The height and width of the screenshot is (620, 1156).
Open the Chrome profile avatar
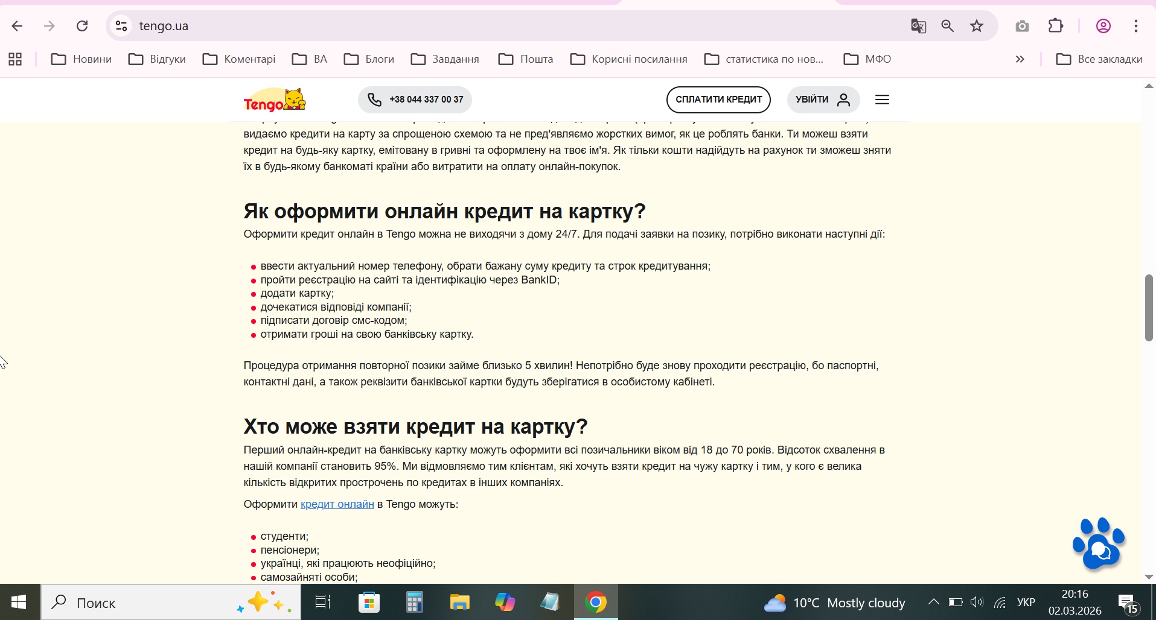point(1103,26)
